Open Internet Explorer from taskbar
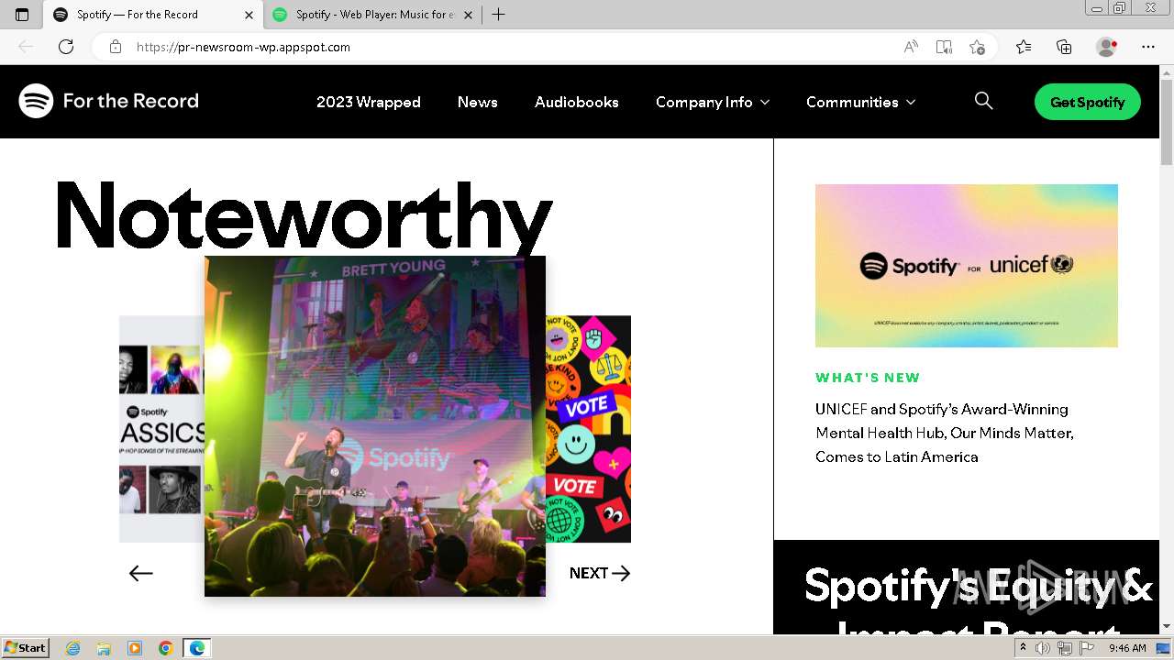The image size is (1174, 660). click(x=73, y=648)
